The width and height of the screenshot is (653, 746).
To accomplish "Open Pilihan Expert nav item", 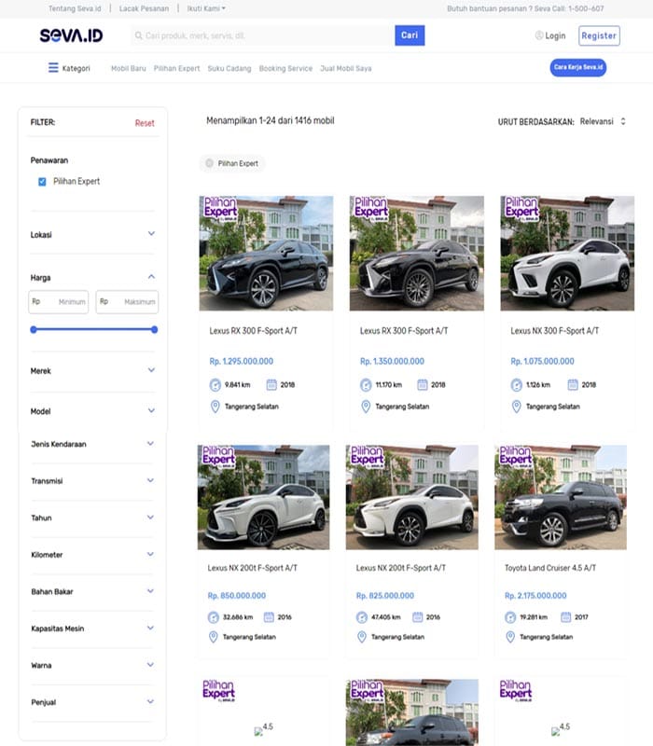I will pos(176,68).
